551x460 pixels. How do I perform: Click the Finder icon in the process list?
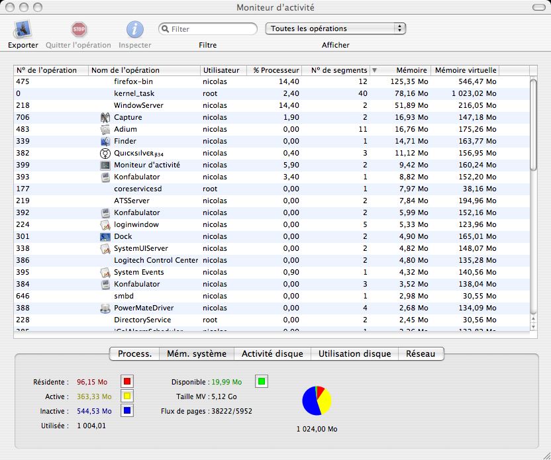[x=105, y=141]
